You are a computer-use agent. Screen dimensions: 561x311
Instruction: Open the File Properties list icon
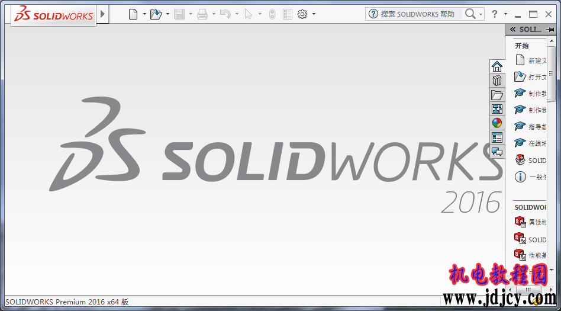[287, 14]
